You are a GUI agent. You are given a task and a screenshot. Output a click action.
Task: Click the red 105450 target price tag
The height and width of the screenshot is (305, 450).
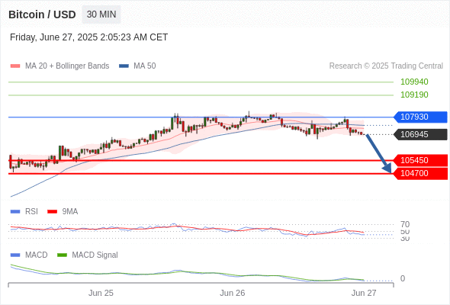[x=420, y=160]
